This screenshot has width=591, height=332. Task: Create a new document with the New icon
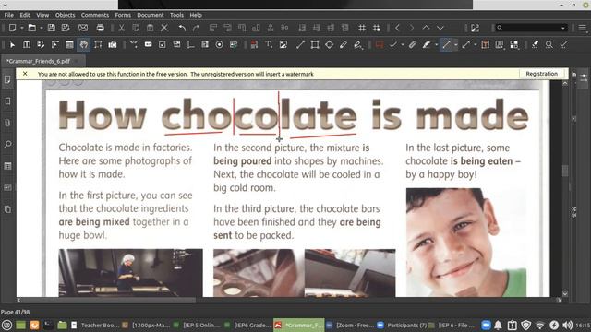tap(12, 28)
